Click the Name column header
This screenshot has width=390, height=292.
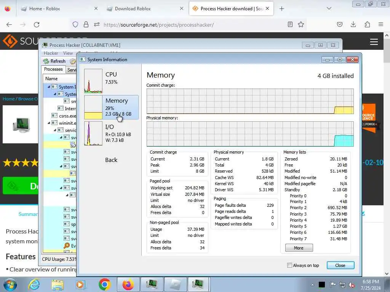[60, 78]
